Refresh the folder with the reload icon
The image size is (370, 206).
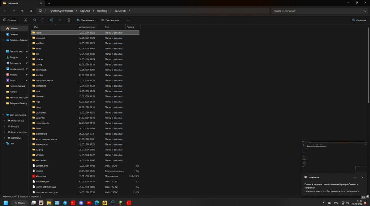[x=31, y=11]
